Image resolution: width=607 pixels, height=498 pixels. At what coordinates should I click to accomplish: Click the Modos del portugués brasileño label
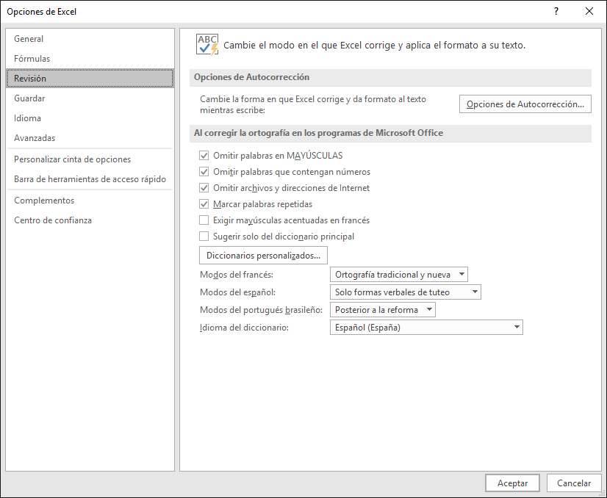(x=262, y=310)
